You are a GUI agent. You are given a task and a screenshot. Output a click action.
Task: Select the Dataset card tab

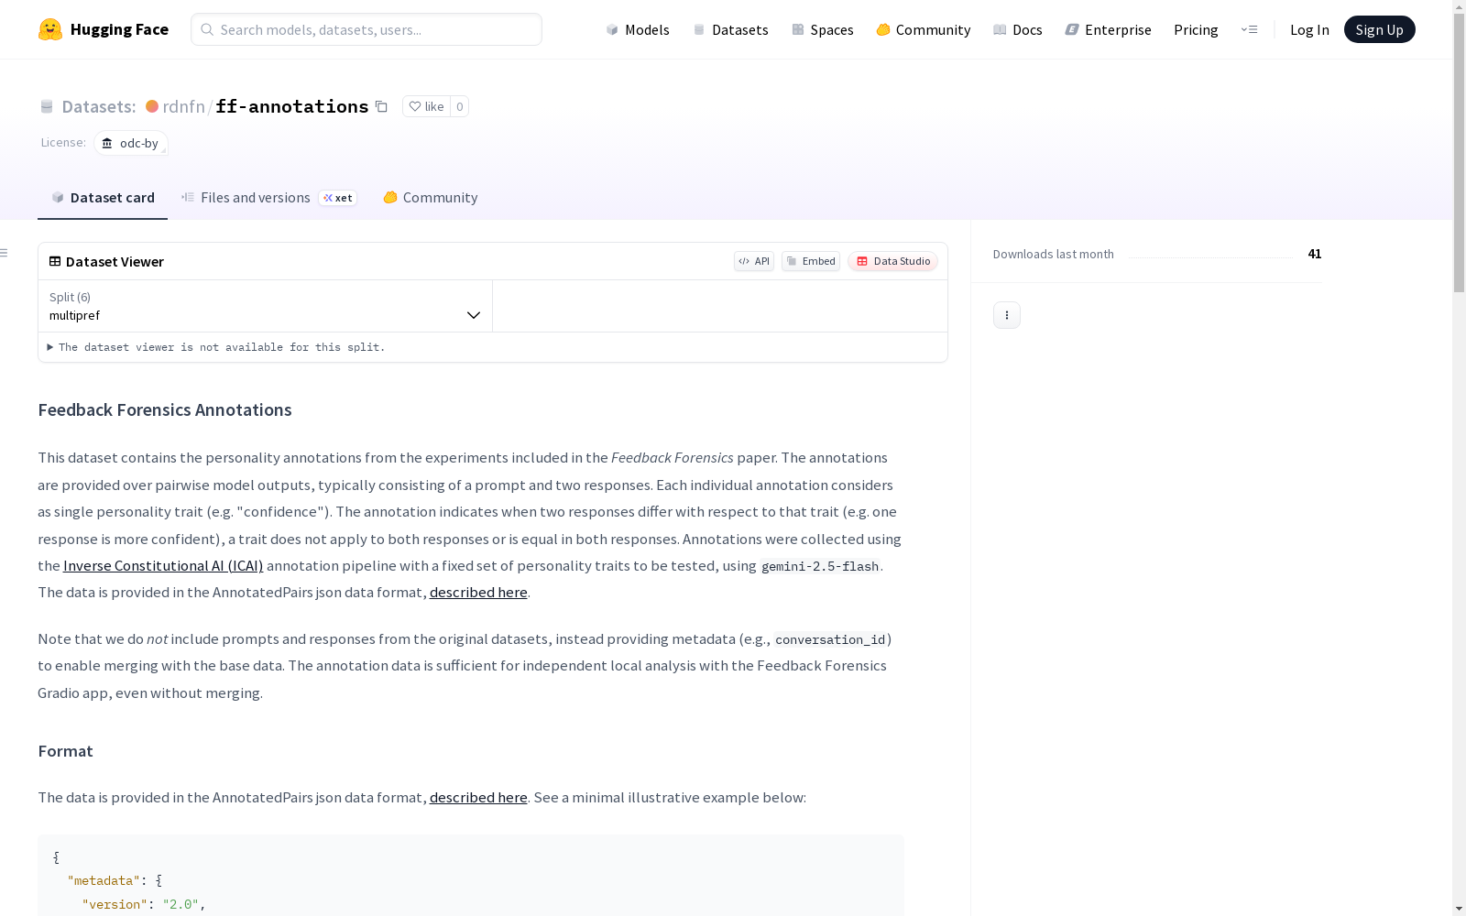pyautogui.click(x=103, y=198)
